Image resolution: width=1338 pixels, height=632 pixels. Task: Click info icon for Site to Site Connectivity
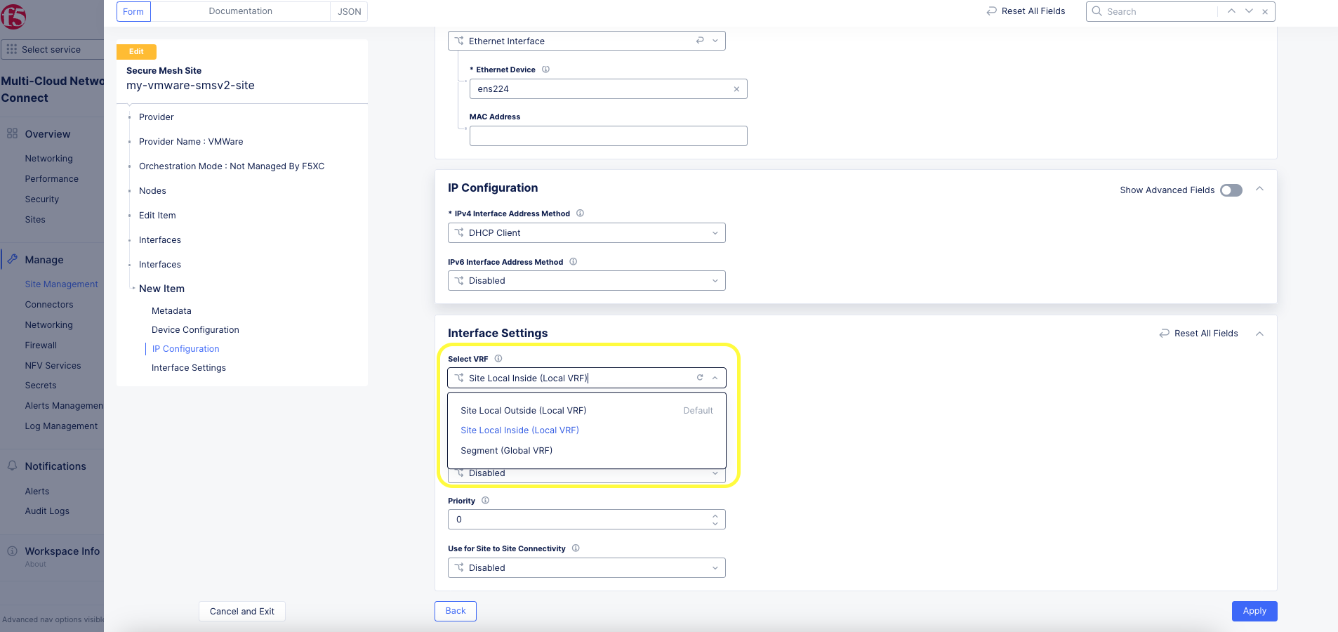[x=576, y=548]
